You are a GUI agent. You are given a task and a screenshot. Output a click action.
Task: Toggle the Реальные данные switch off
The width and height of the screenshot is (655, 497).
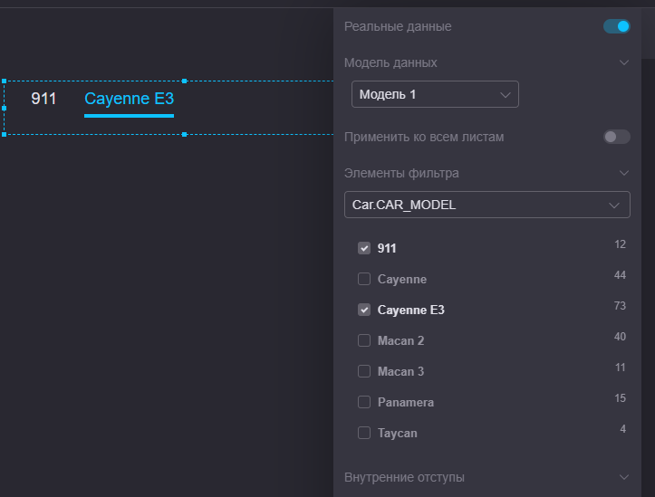tap(616, 26)
